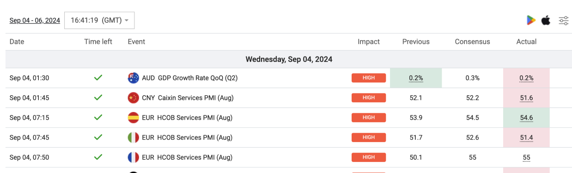The image size is (572, 173).
Task: Click the China flag icon
Action: tap(133, 98)
